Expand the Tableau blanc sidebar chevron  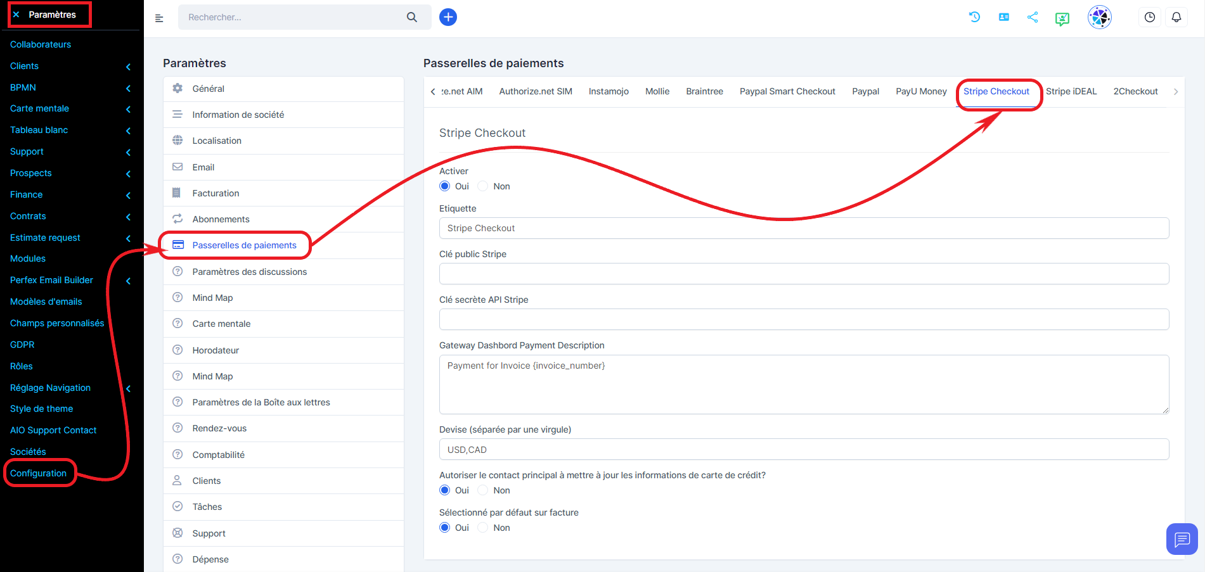coord(129,130)
